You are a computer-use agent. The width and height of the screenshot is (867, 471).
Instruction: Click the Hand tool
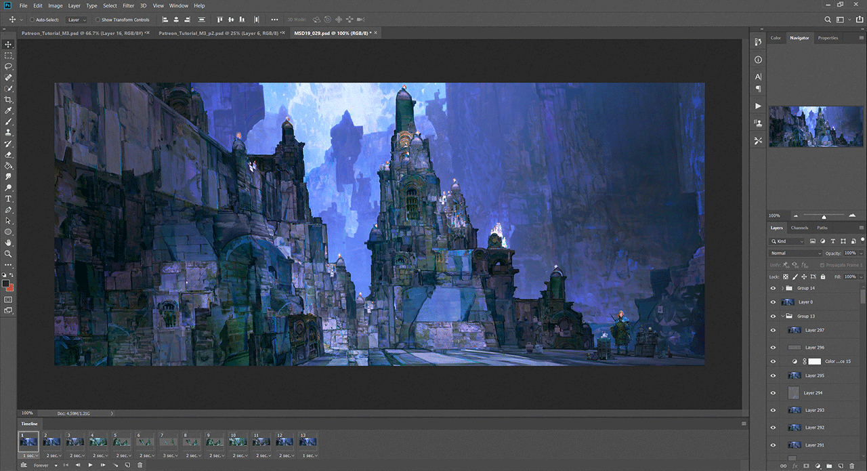tap(8, 243)
